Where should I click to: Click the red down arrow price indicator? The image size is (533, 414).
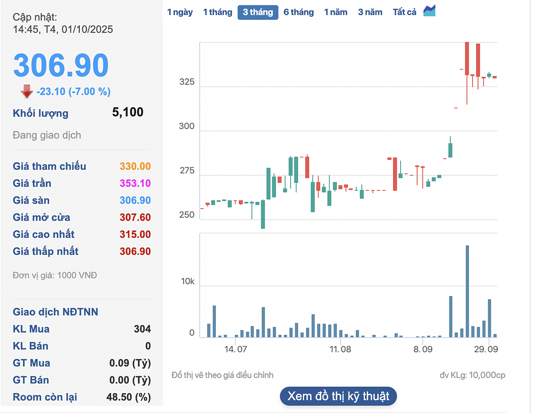click(x=27, y=92)
